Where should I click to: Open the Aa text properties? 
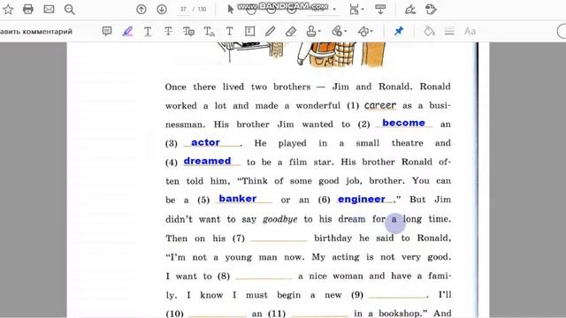pyautogui.click(x=470, y=32)
